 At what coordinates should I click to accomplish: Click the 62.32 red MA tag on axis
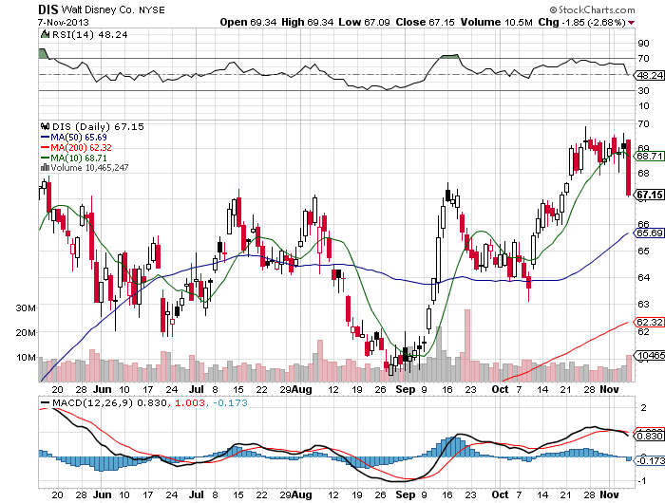tap(649, 322)
